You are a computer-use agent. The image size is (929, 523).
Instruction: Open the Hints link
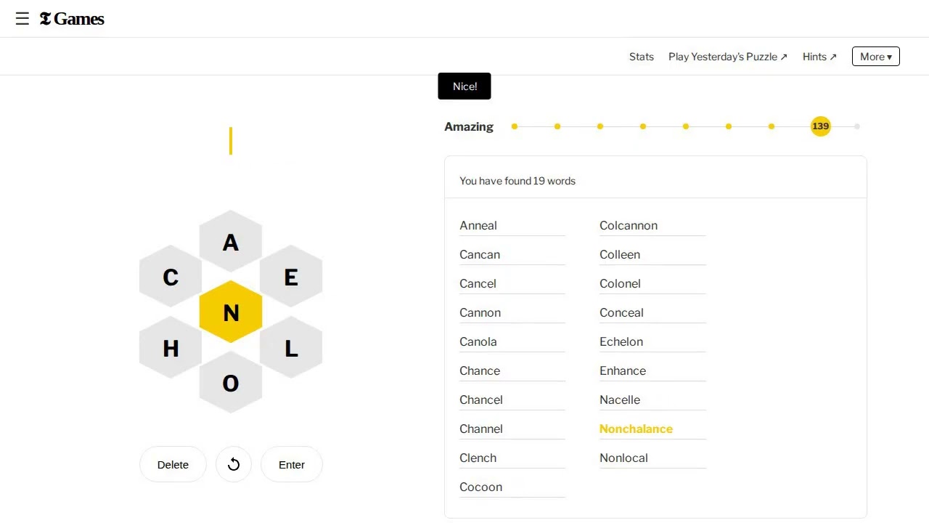click(x=819, y=57)
